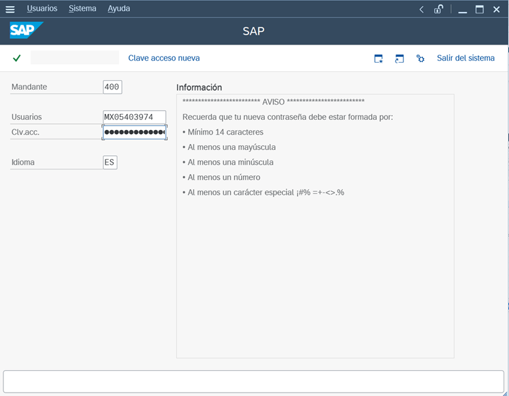This screenshot has height=396, width=509.
Task: Click the Clv.acc. password field
Action: coord(134,132)
